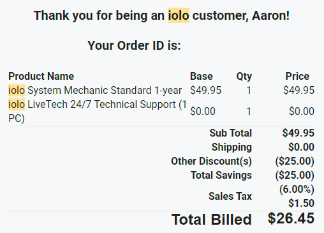Click the $0.00 base price of LiveTech
The width and height of the screenshot is (324, 233).
point(203,111)
